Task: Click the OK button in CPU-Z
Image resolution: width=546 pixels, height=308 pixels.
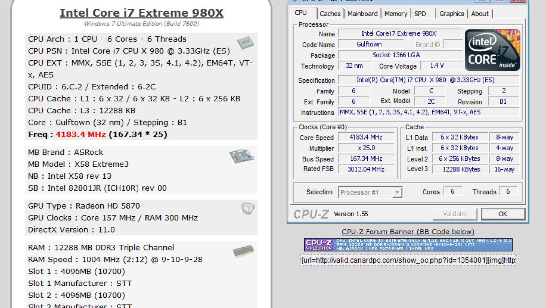Action: [503, 214]
